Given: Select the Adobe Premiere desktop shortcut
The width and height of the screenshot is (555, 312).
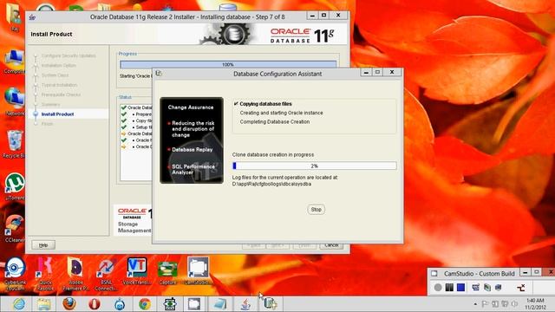Looking at the screenshot, I should tap(75, 274).
